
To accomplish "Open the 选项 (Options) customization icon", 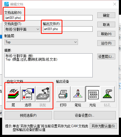I will 28,94.
